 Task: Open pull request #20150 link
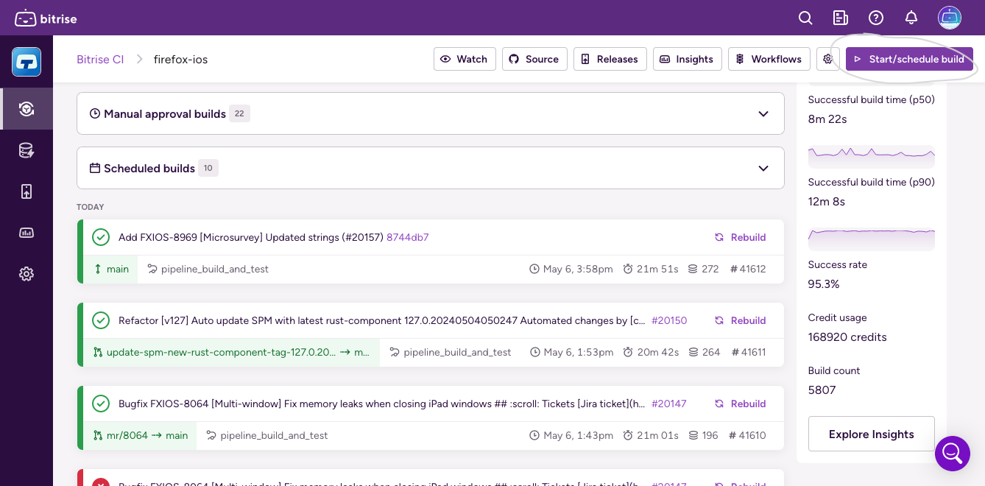point(669,320)
